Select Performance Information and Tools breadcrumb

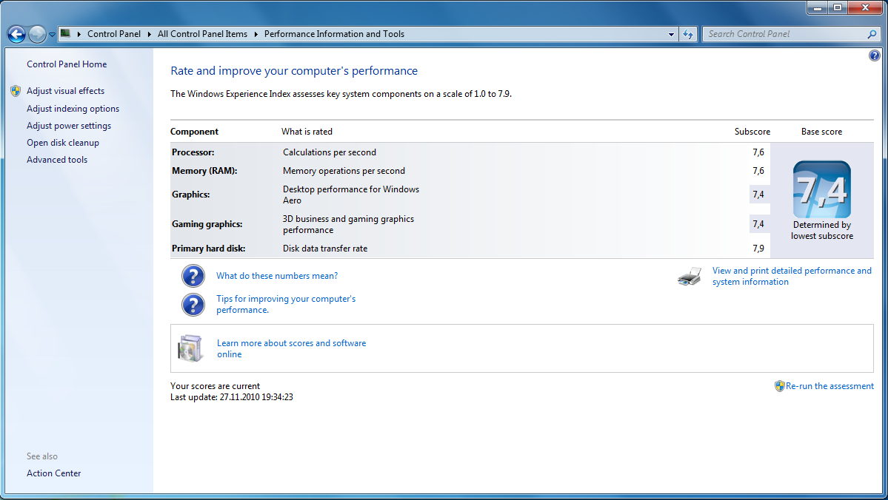coord(334,34)
